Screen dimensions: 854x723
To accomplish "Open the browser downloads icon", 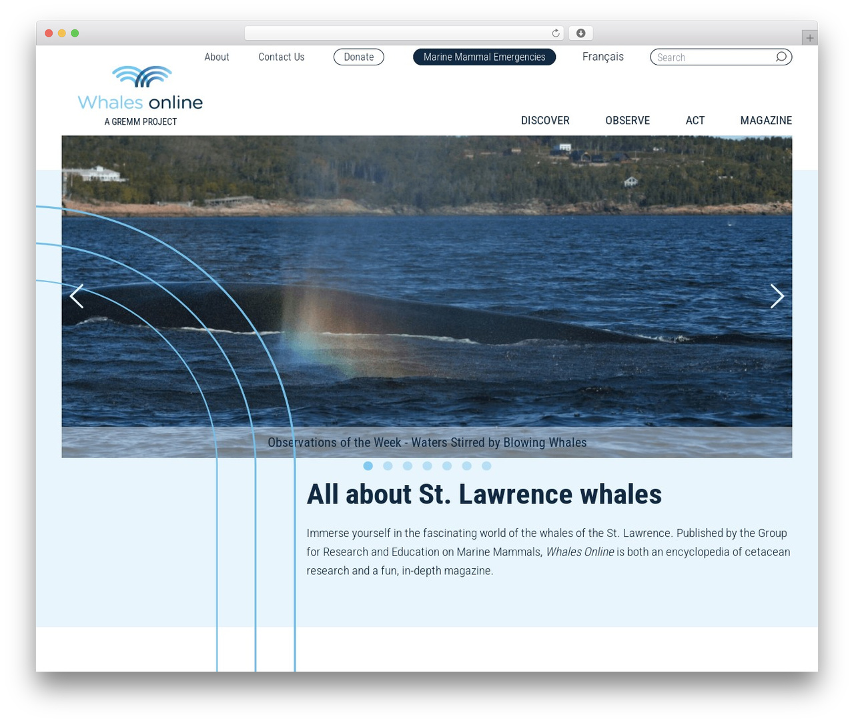I will 580,33.
